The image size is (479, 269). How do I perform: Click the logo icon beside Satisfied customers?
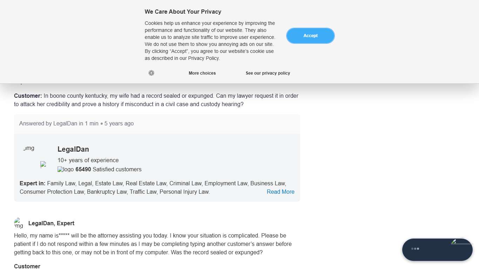(x=66, y=170)
